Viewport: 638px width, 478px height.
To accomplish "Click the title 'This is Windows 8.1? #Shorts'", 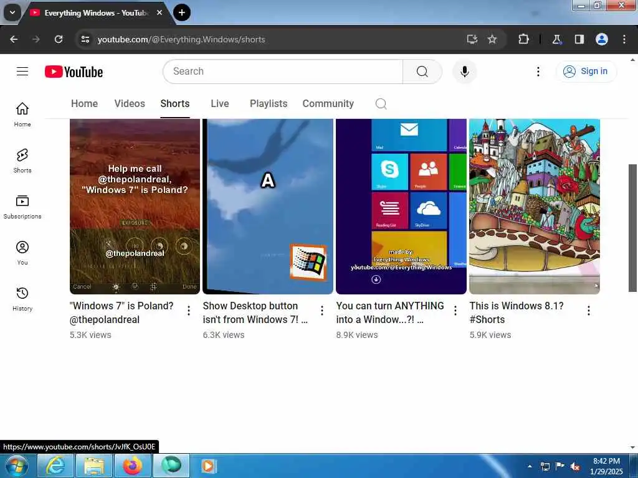I will point(517,312).
